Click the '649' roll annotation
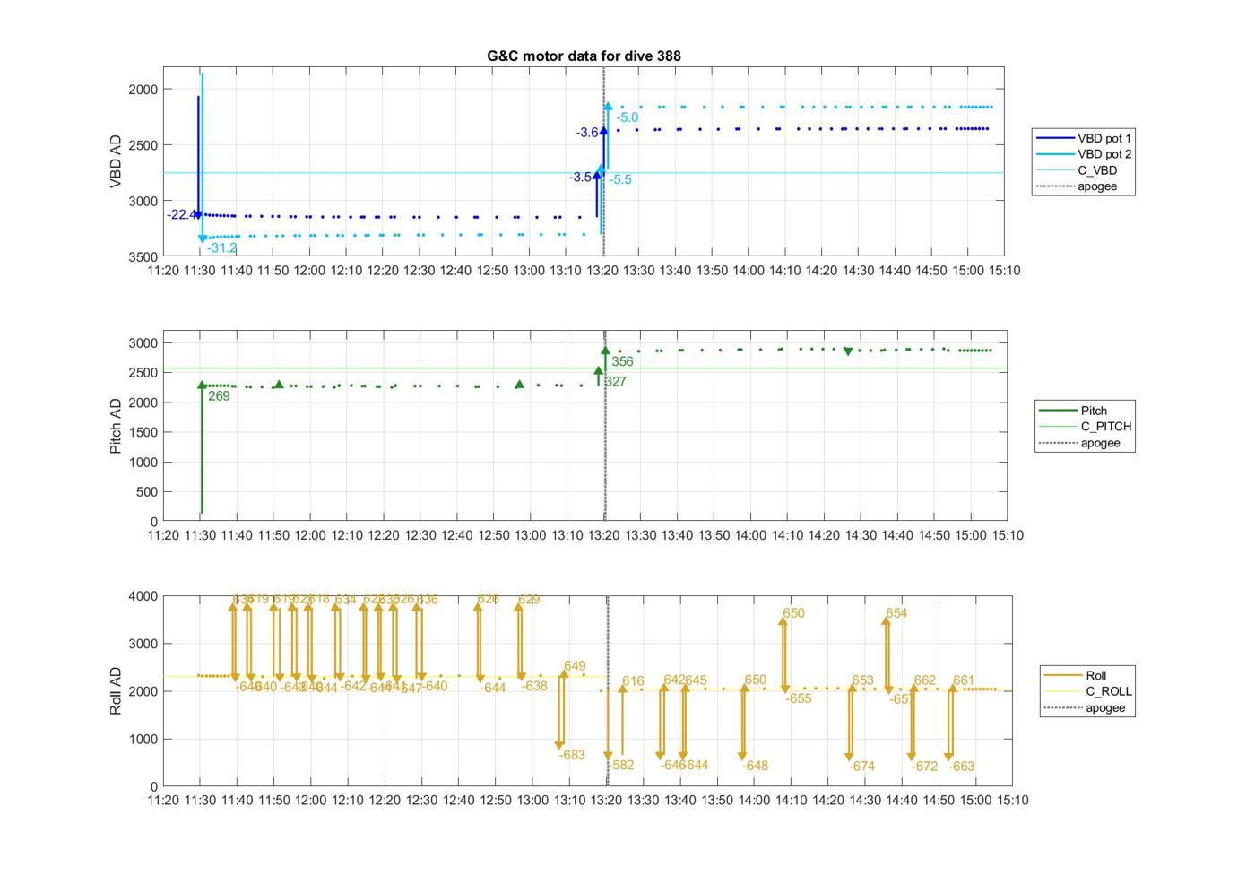Viewport: 1255px width, 884px height. [x=575, y=666]
